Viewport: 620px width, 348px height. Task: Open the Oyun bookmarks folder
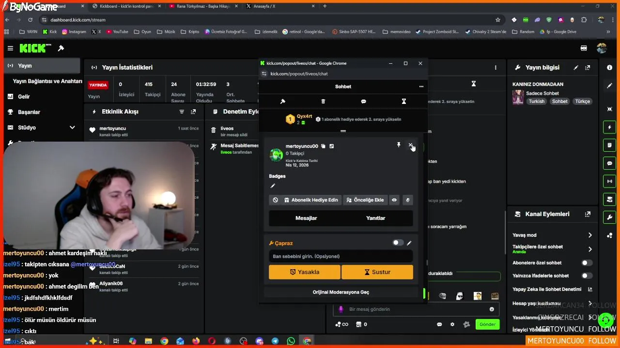point(142,32)
